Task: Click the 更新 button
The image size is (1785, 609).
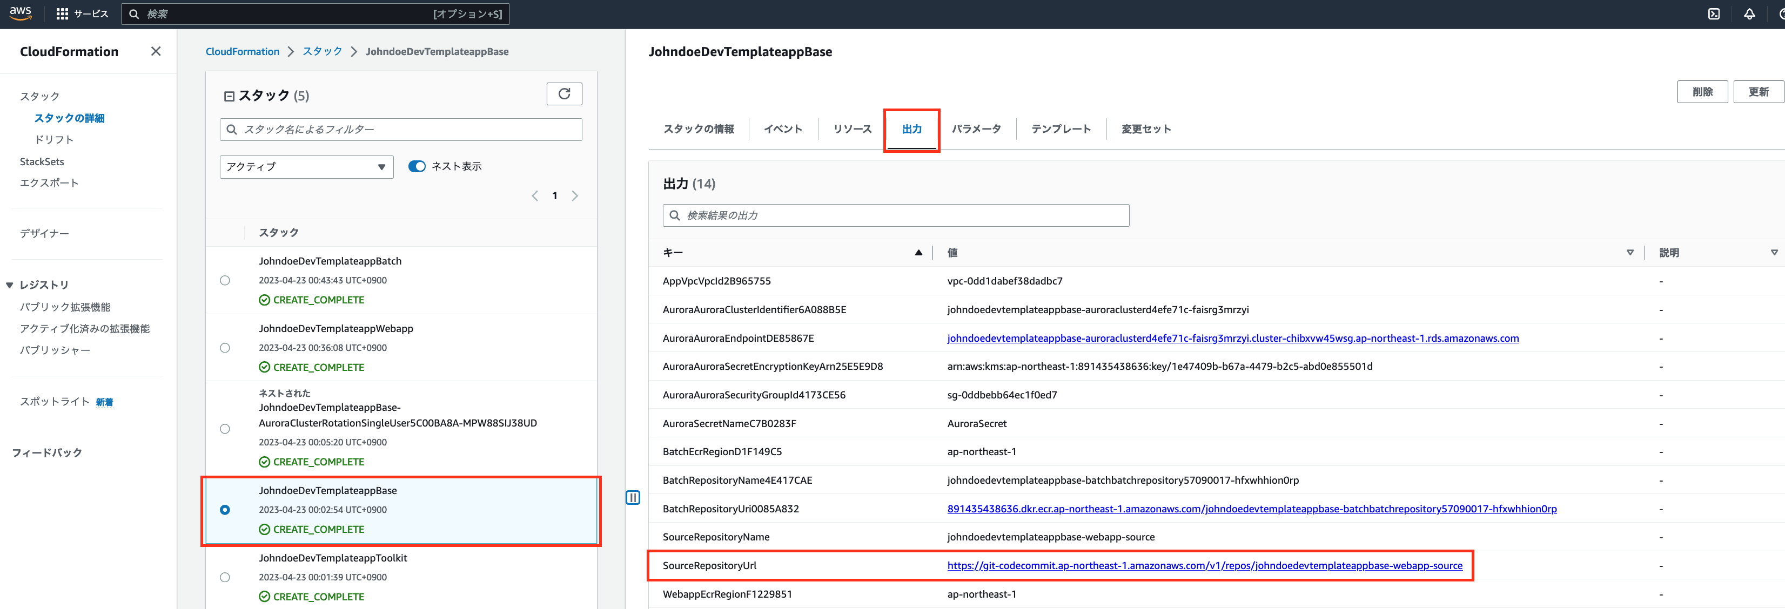Action: tap(1759, 92)
